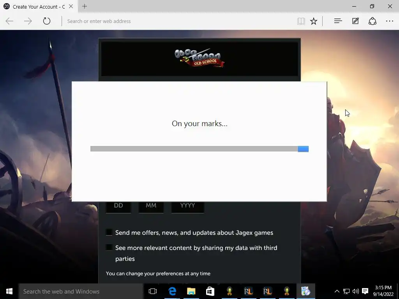Open the Windows Start menu
Image resolution: width=399 pixels, height=299 pixels.
point(9,291)
